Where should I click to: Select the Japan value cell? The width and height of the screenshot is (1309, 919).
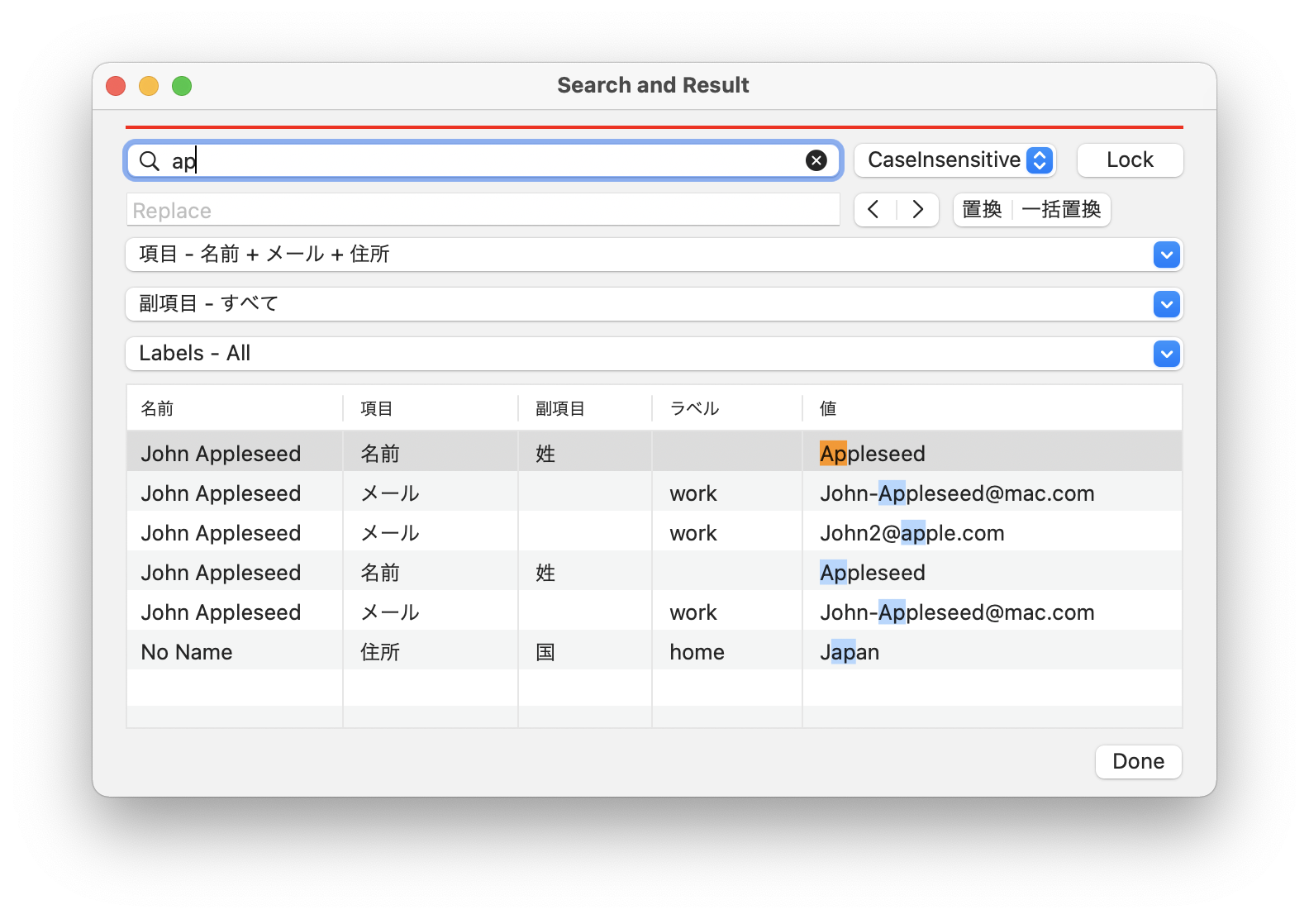pos(849,652)
